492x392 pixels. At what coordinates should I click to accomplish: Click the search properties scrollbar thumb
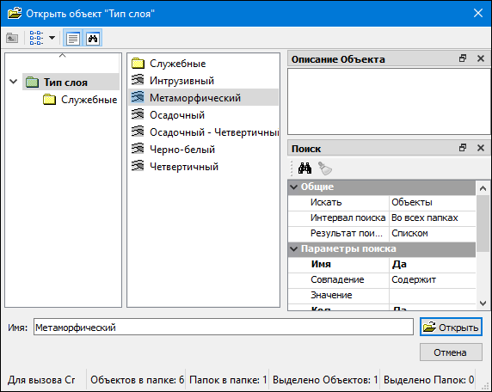483,224
